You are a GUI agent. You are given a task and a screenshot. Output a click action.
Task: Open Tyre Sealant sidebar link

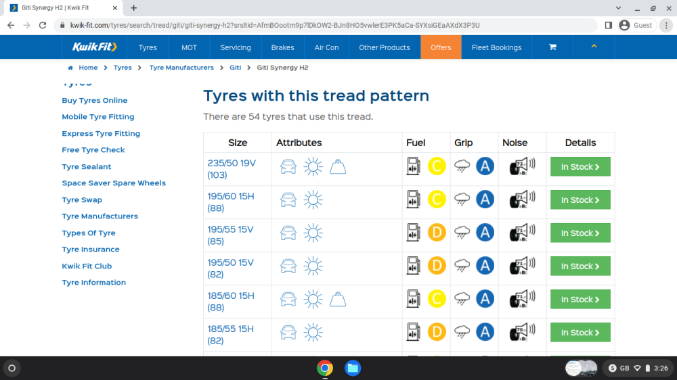click(x=87, y=166)
